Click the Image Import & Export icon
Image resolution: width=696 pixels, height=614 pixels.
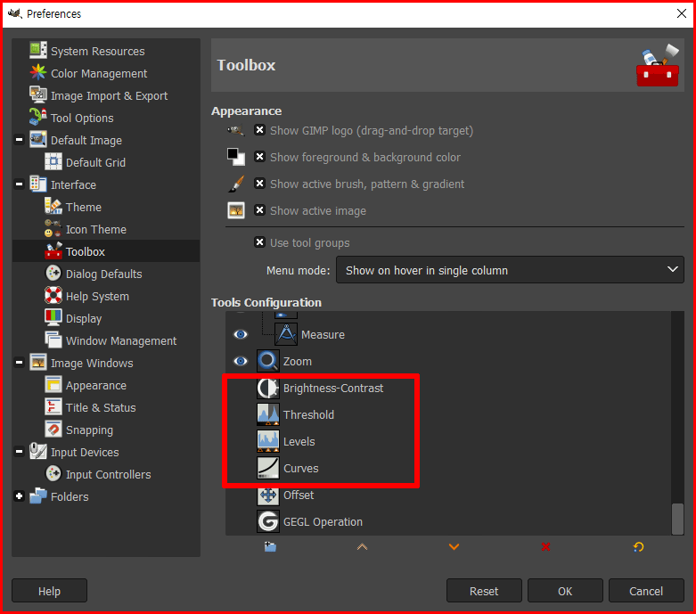(38, 94)
